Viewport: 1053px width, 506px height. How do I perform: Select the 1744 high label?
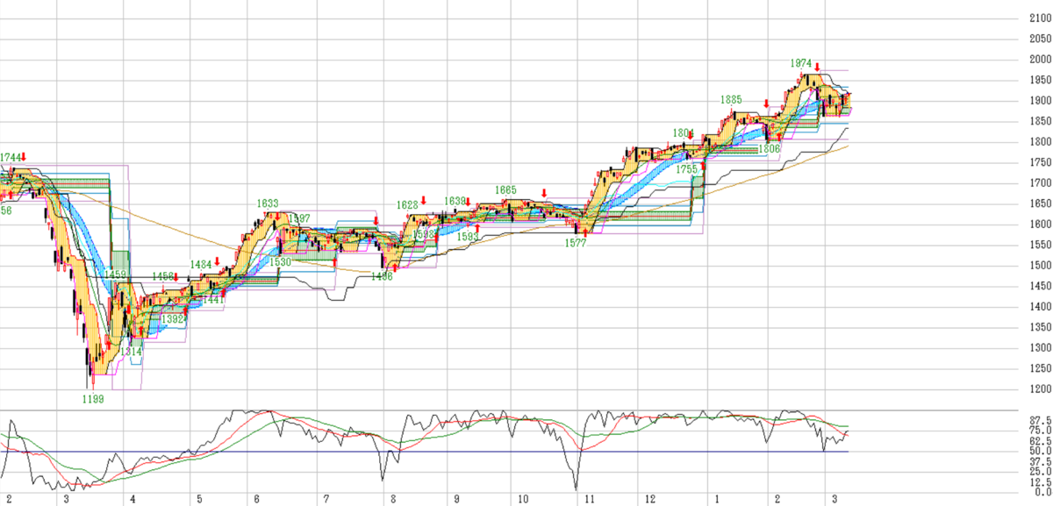(x=10, y=157)
